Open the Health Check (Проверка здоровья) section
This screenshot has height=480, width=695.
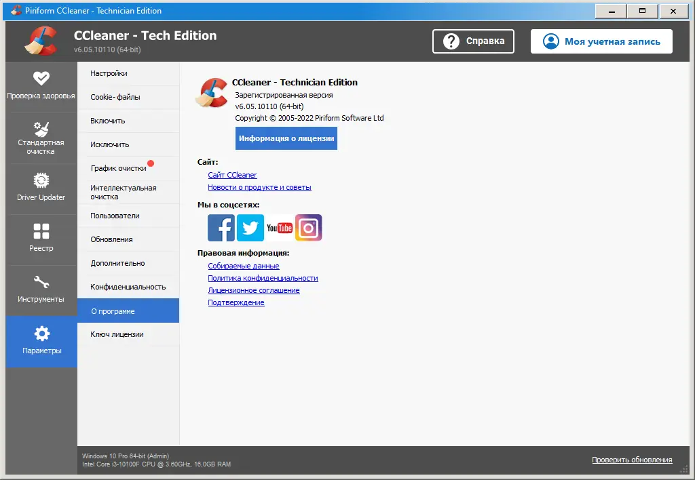(41, 87)
